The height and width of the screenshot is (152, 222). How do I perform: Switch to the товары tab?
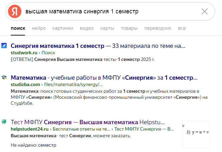pos(129,28)
